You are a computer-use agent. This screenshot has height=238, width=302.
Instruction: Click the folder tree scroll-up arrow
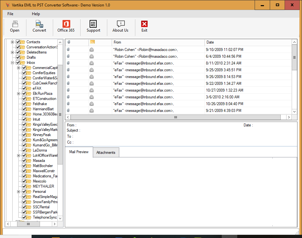(x=60, y=42)
